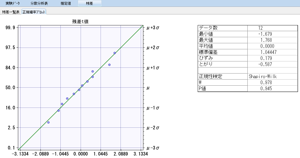Click the 平均値 value 0.0000
This screenshot has height=158, width=300.
pyautogui.click(x=267, y=46)
